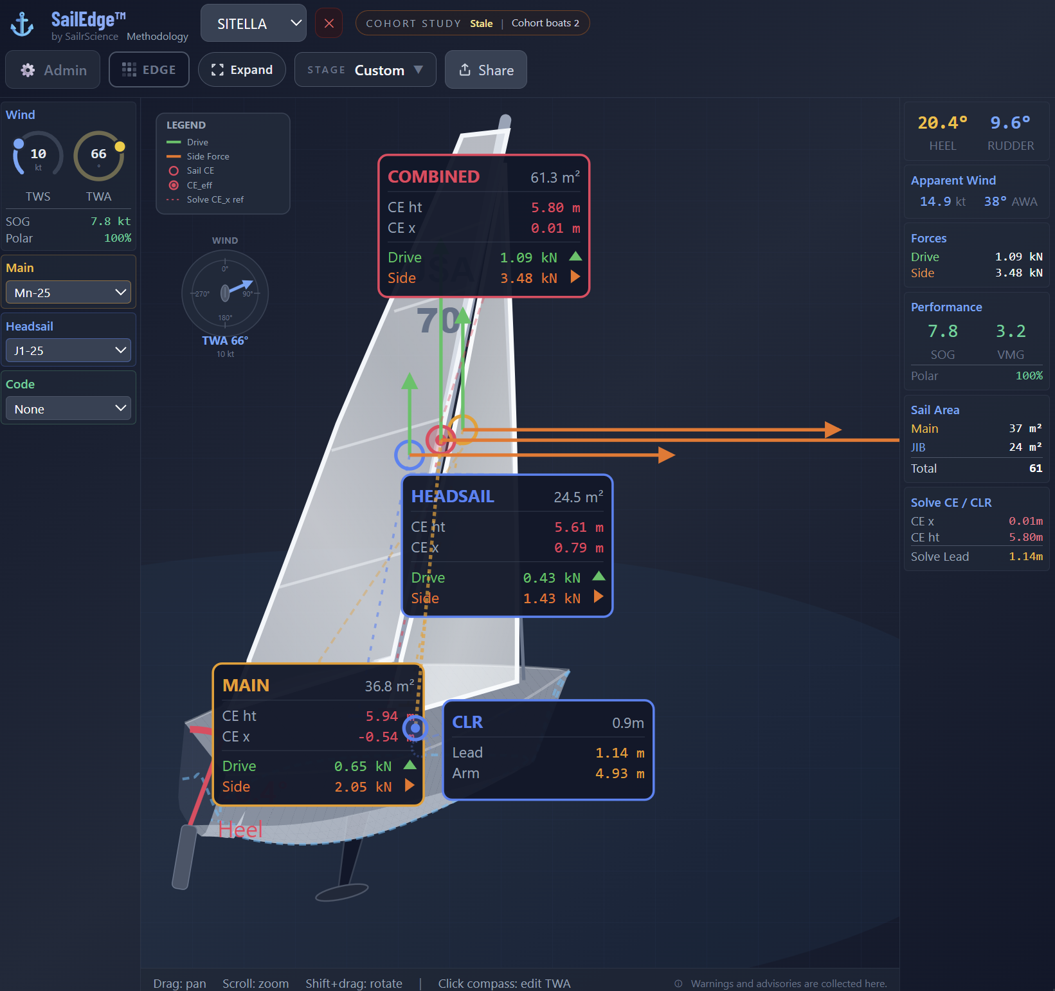Click the Headsail Drive green up arrow

(599, 576)
